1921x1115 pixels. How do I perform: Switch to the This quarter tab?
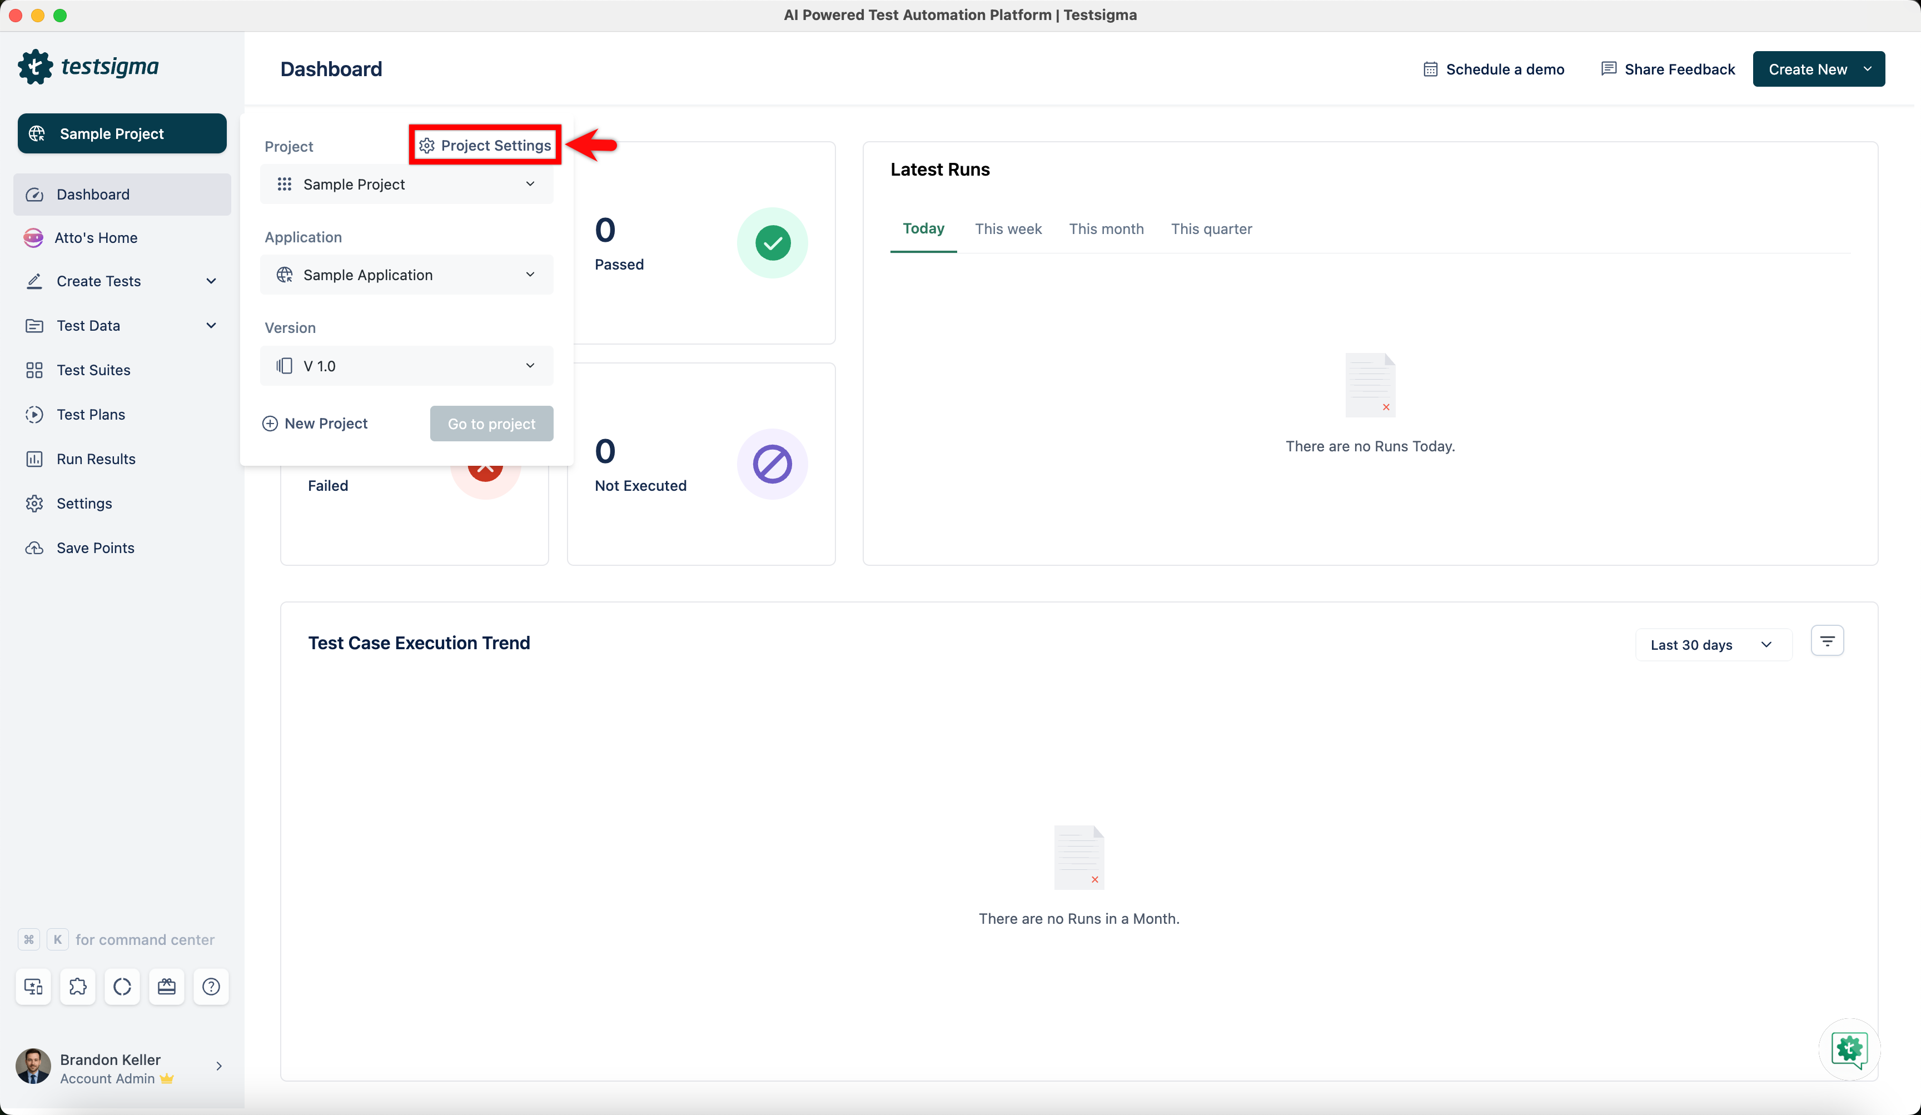1211,228
